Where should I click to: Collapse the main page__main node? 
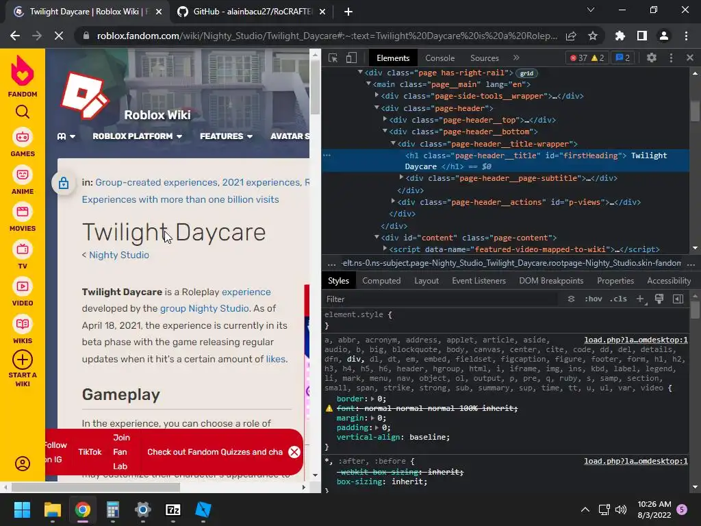click(x=368, y=84)
